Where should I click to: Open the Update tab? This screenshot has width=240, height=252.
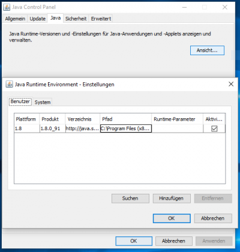pos(37,19)
